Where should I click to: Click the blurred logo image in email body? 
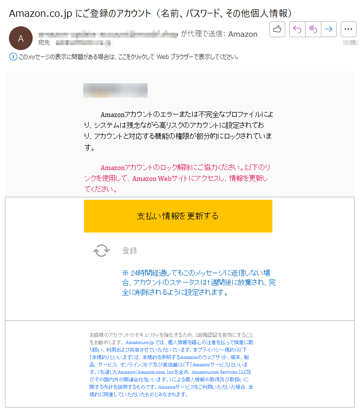click(x=115, y=90)
